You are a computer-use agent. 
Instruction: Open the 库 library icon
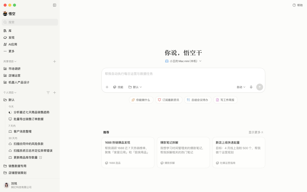point(5,31)
